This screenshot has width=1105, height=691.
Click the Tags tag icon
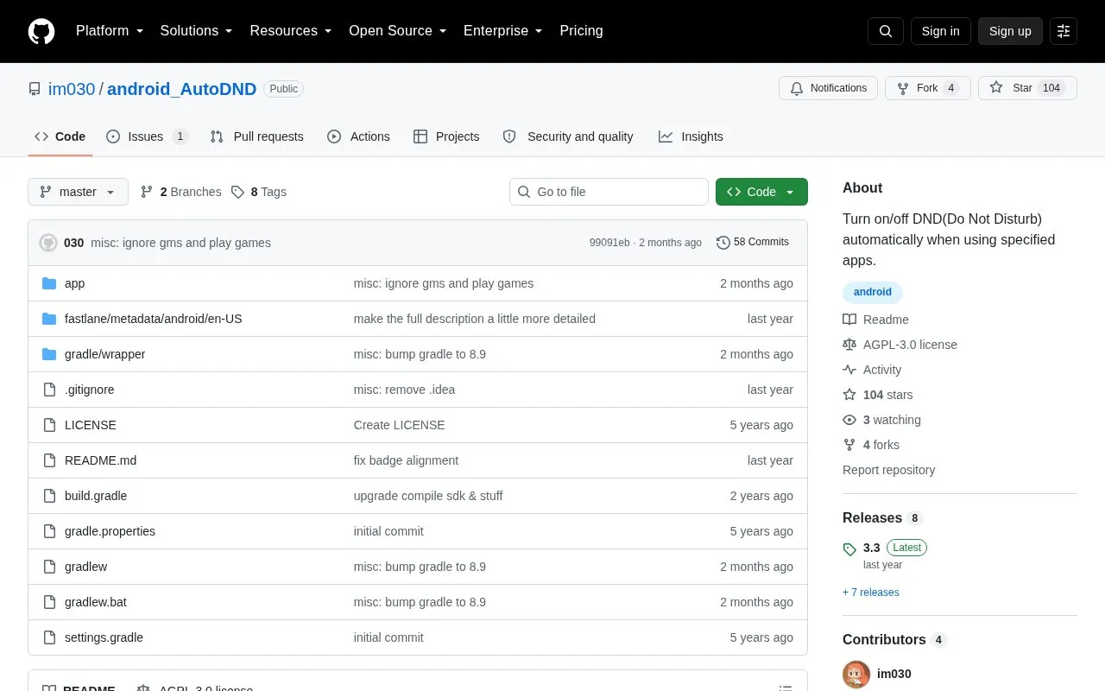[237, 192]
